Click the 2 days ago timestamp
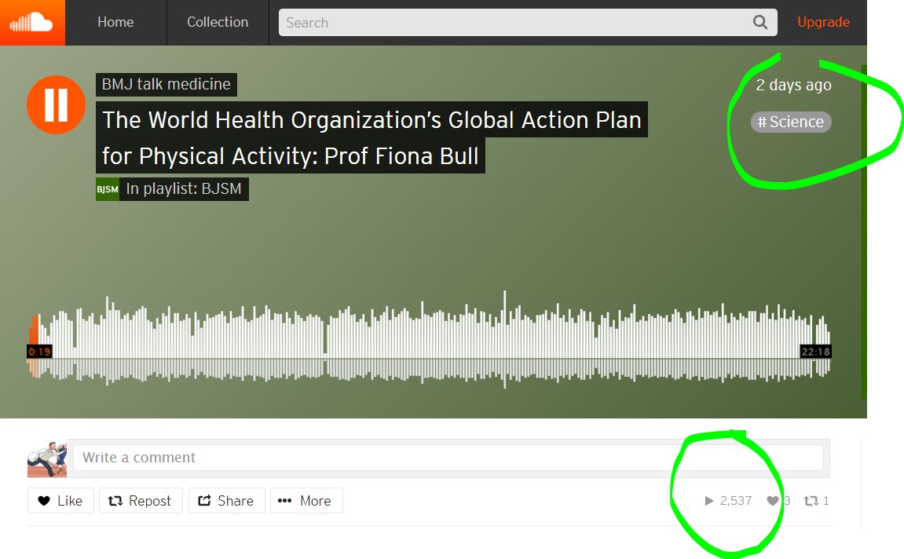 pyautogui.click(x=793, y=86)
